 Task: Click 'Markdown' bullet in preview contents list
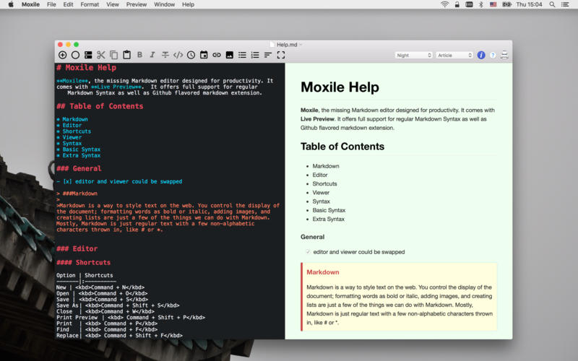coord(326,166)
